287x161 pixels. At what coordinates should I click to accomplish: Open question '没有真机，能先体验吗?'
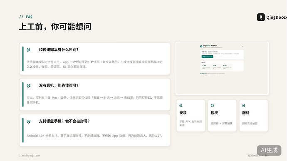point(59,85)
